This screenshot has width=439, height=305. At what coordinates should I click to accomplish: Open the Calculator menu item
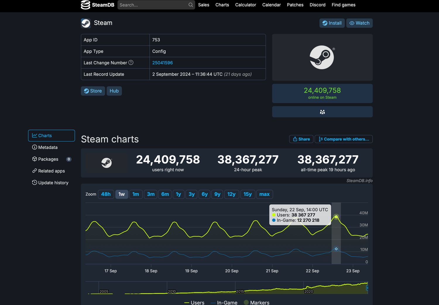[246, 5]
